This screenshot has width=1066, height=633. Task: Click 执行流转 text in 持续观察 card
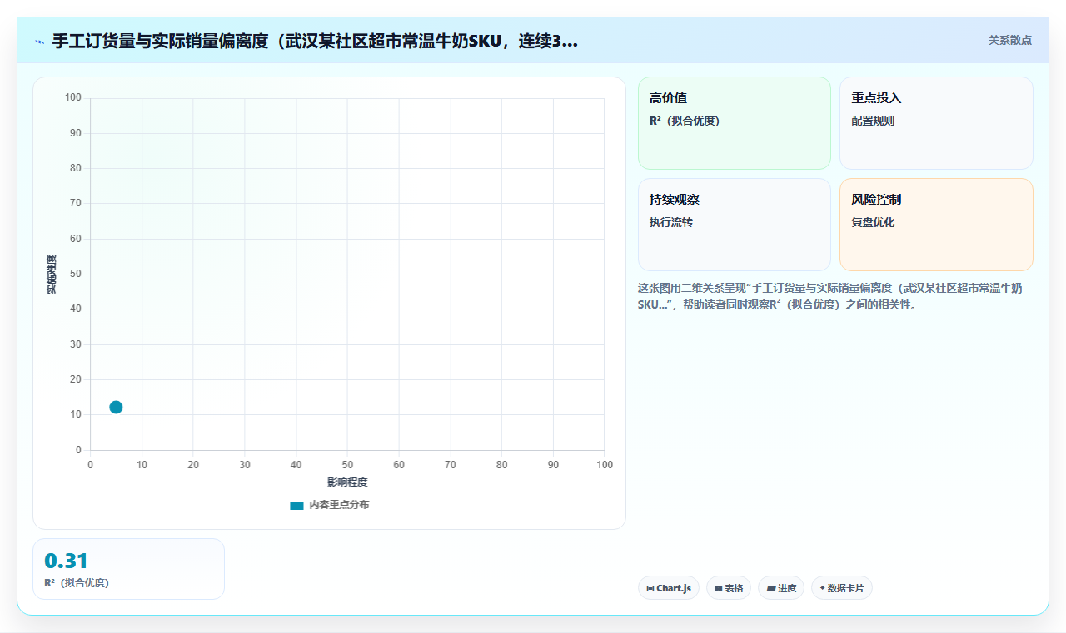pyautogui.click(x=671, y=222)
